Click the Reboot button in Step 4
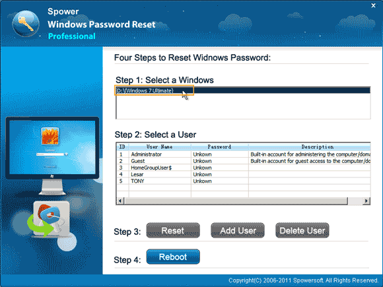The width and height of the screenshot is (383, 287). point(173,257)
